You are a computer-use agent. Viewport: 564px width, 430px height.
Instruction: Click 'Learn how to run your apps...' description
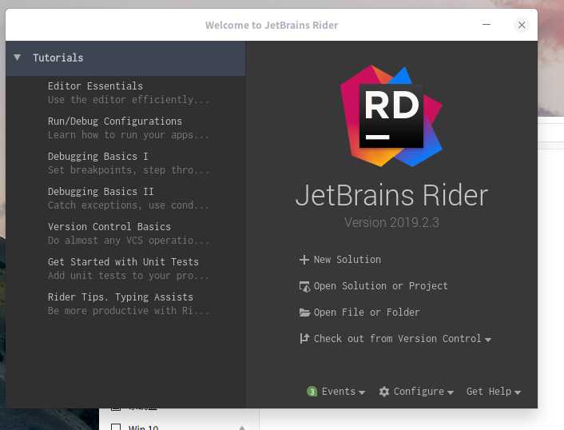click(x=129, y=135)
